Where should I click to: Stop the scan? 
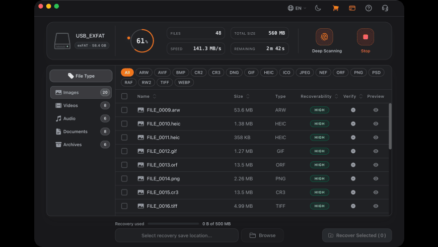click(x=366, y=37)
